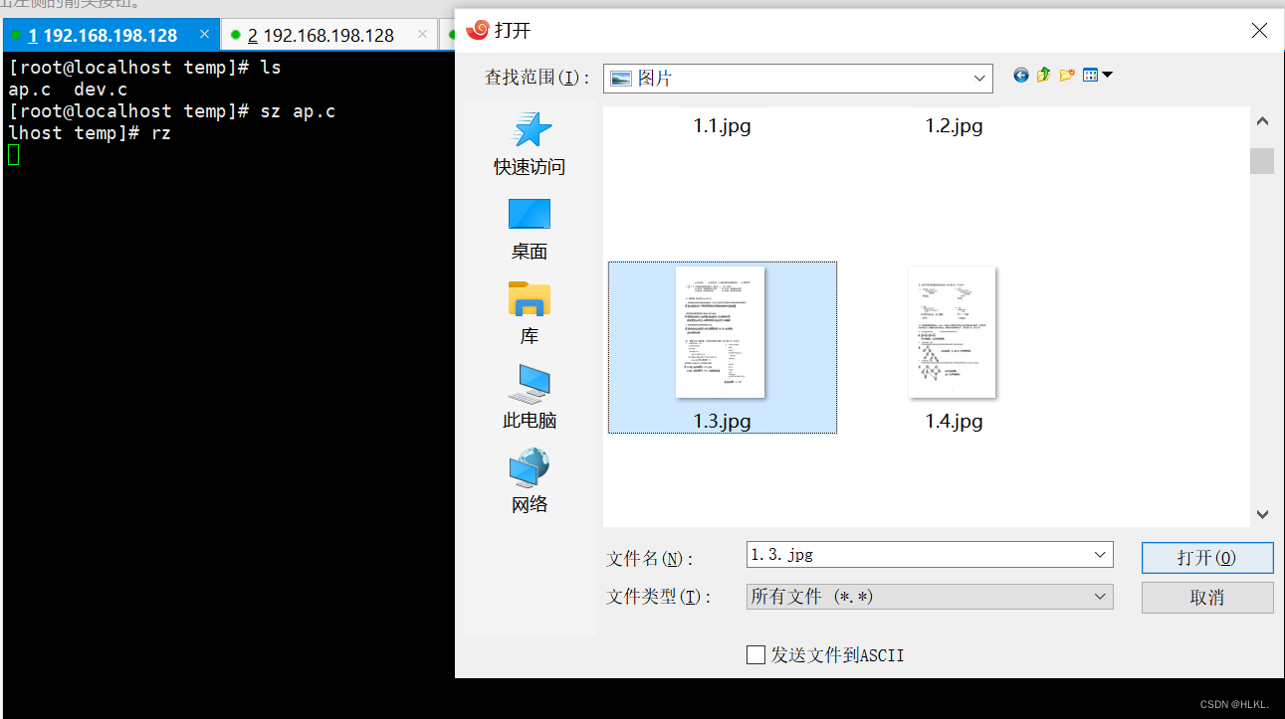Image resolution: width=1285 pixels, height=719 pixels.
Task: Open 网络 in the sidebar
Action: pyautogui.click(x=529, y=480)
